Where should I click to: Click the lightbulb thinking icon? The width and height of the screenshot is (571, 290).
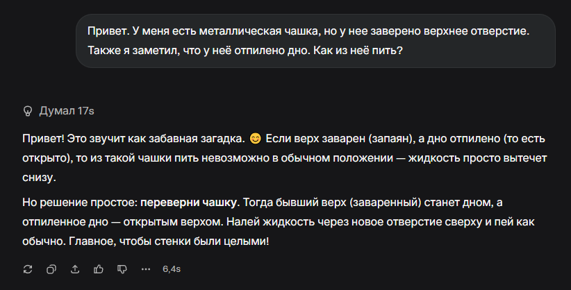pyautogui.click(x=28, y=110)
